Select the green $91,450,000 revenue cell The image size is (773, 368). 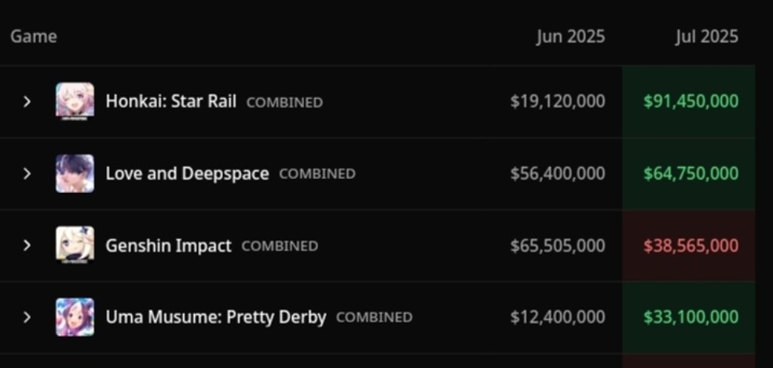[689, 101]
